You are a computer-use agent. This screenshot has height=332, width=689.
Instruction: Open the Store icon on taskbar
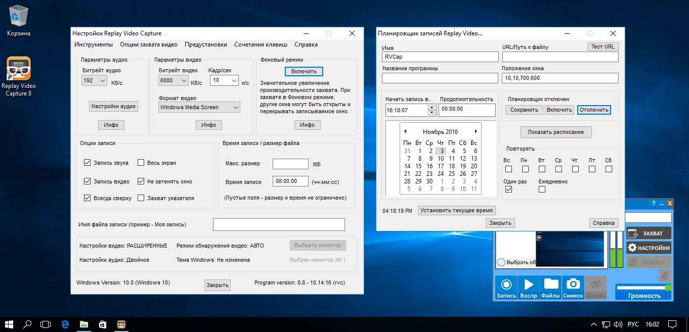click(103, 324)
